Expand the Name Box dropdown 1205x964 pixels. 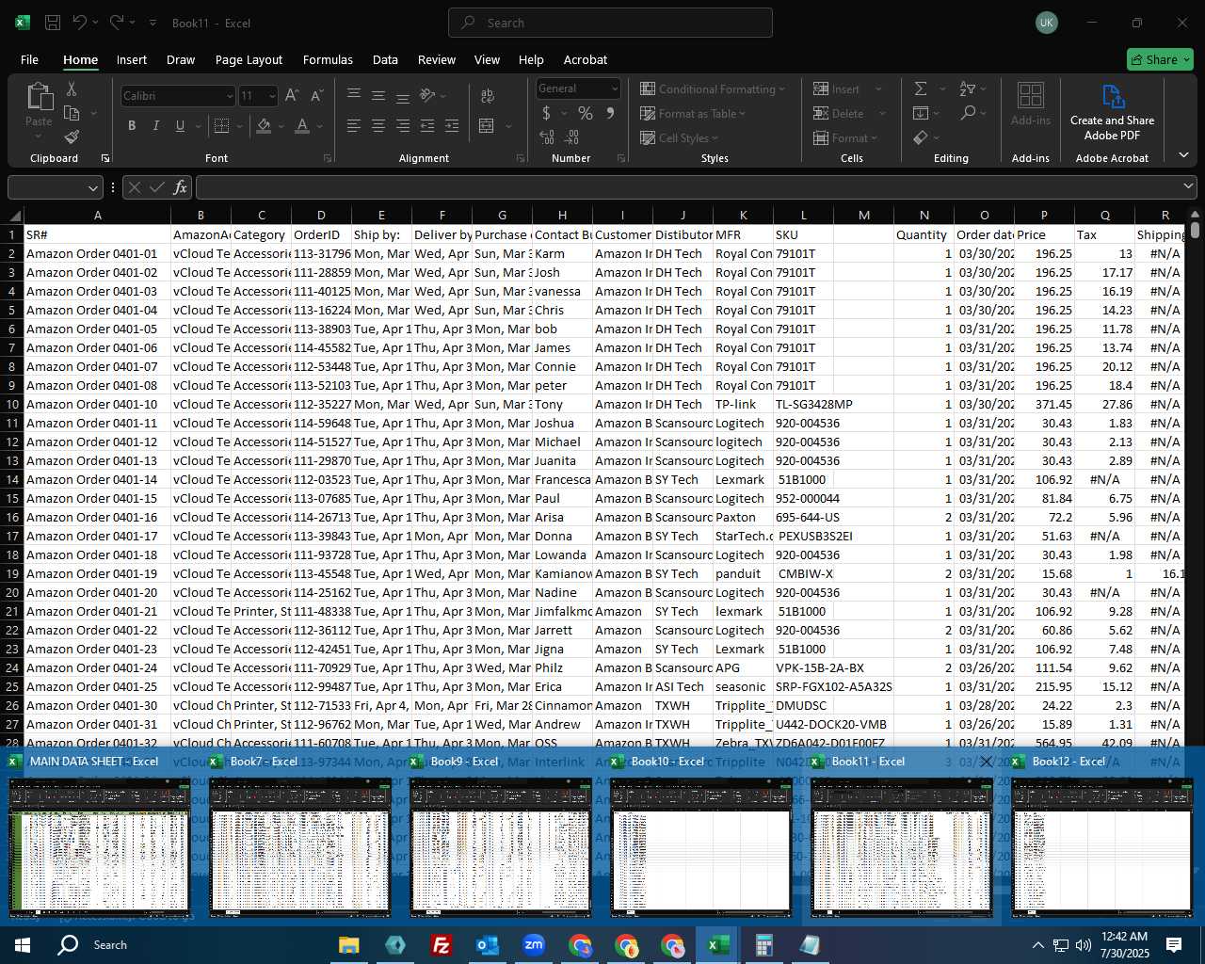click(x=92, y=187)
